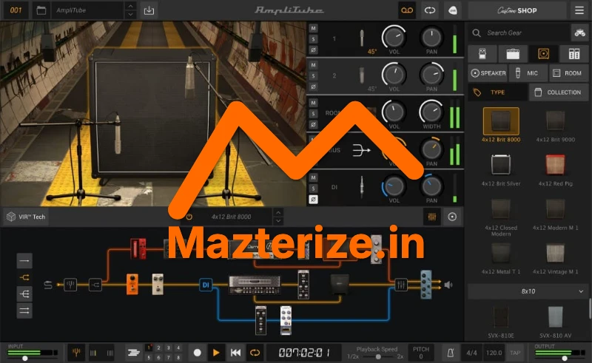592x363 pixels.
Task: Select the 4x12 Red Pig cabinet
Action: 555,170
